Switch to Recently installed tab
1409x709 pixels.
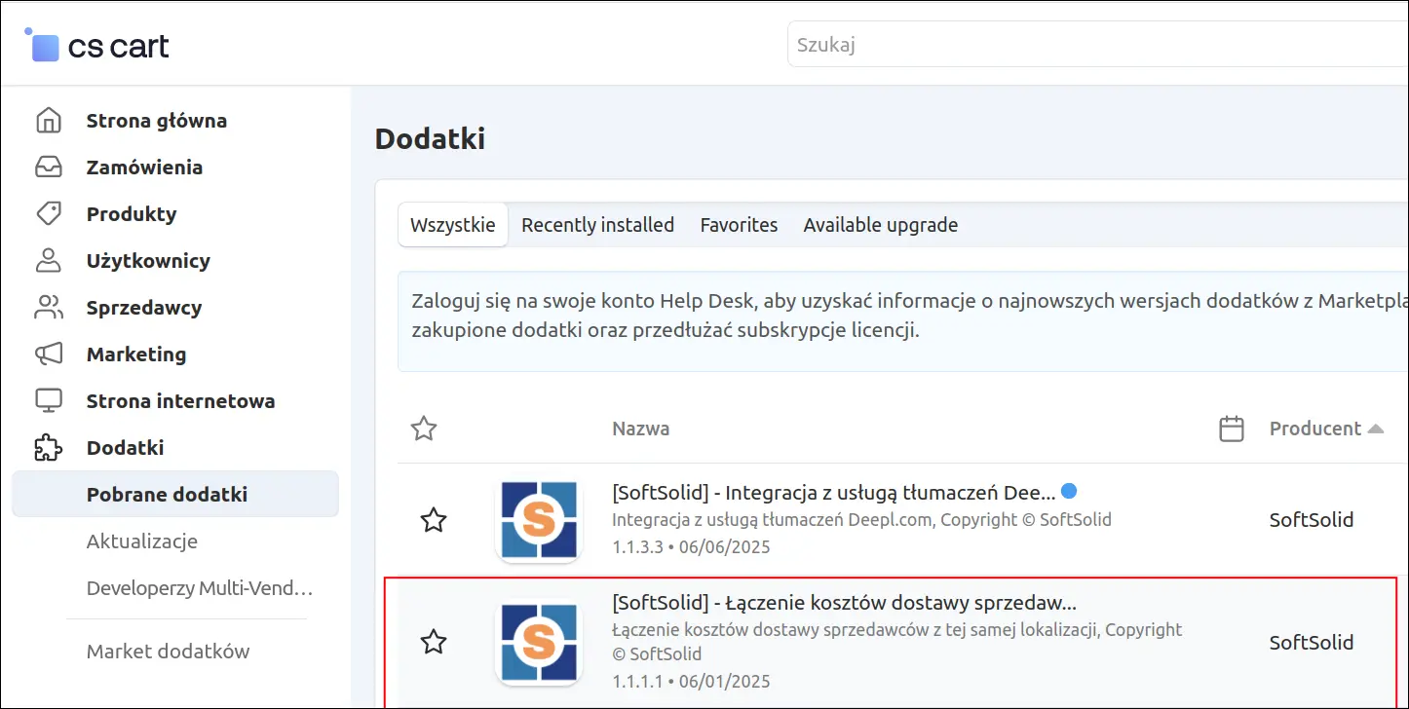[x=598, y=225]
